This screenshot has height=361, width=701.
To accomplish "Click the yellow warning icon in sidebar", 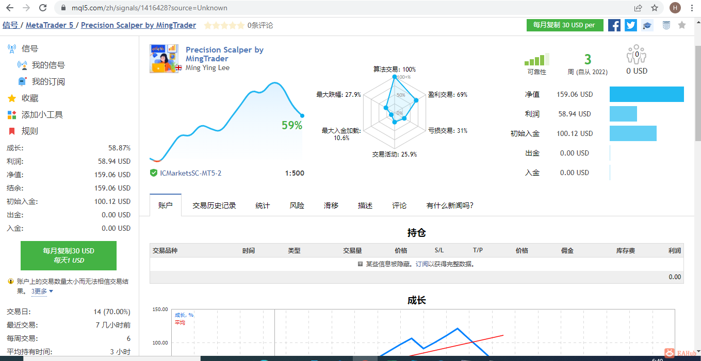I will (10, 282).
